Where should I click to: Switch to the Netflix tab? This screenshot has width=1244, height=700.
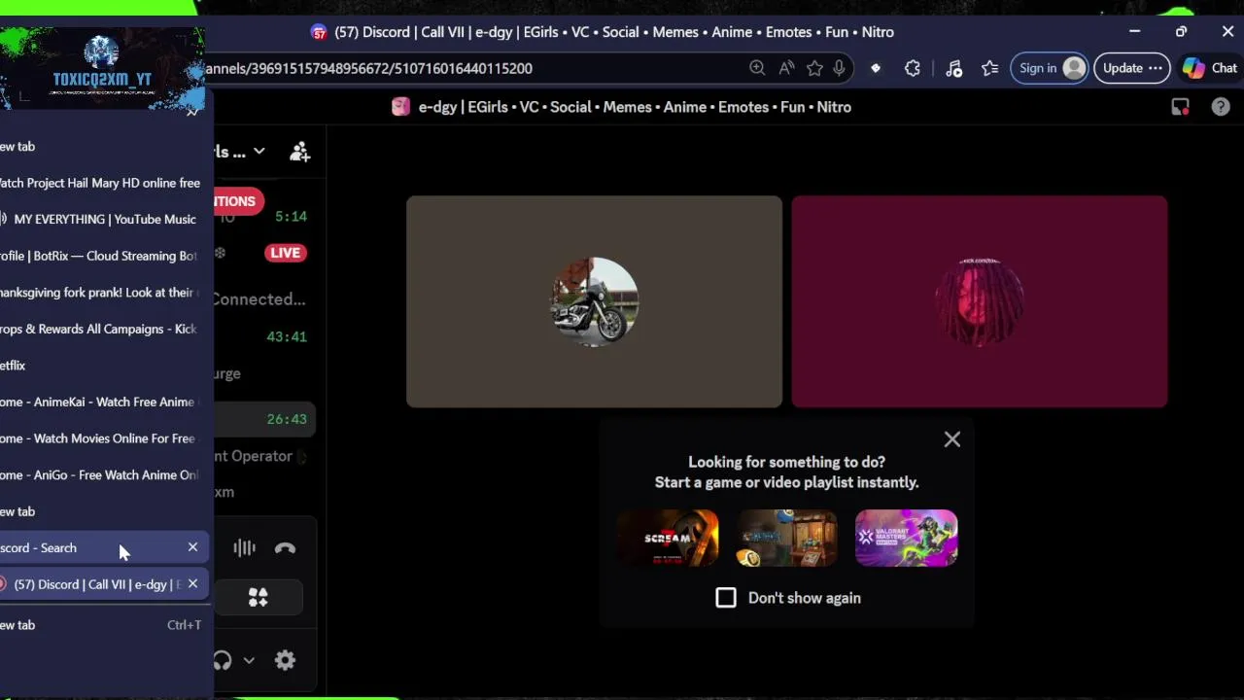pyautogui.click(x=102, y=366)
